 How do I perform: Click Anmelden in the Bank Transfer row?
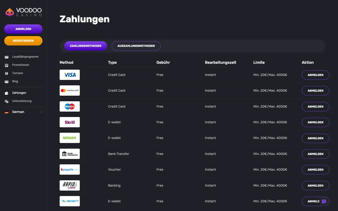coord(315,154)
